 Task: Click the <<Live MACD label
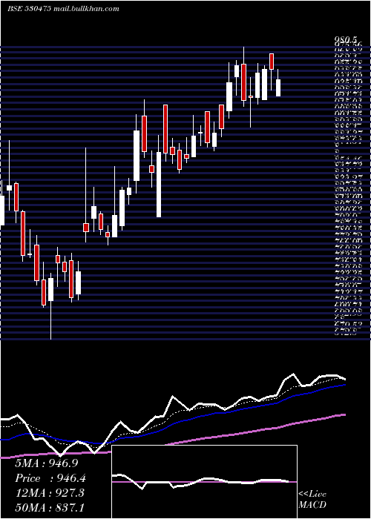[312, 500]
